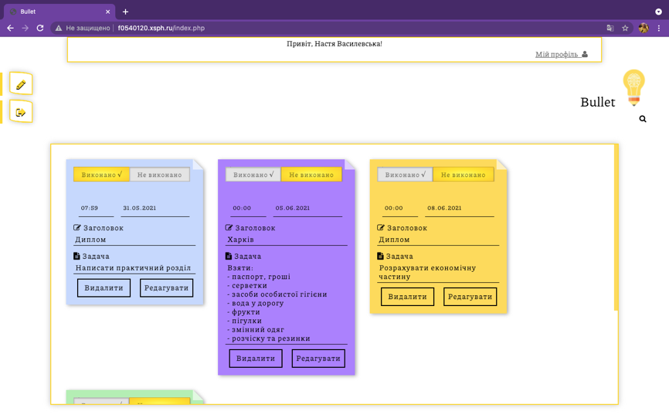Select the Bullet browser tab

(59, 12)
